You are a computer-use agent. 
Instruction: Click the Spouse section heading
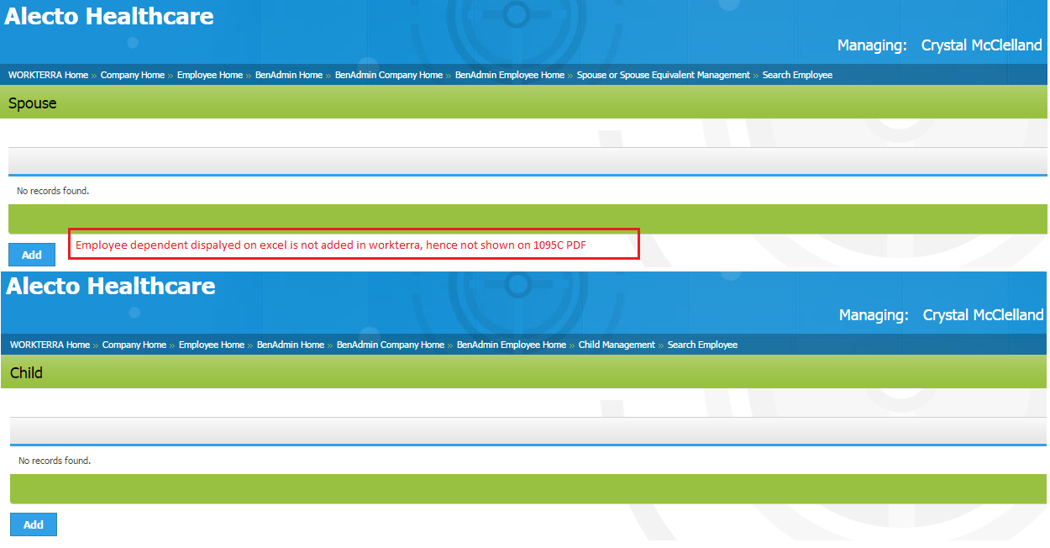pyautogui.click(x=33, y=103)
